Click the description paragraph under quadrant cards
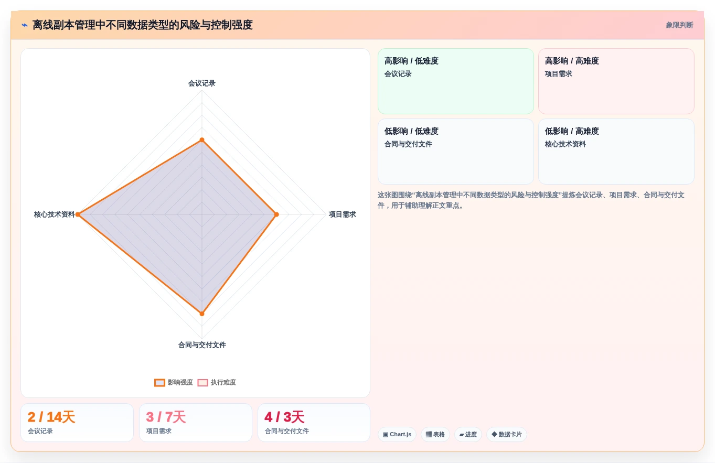The height and width of the screenshot is (463, 715). [x=531, y=200]
